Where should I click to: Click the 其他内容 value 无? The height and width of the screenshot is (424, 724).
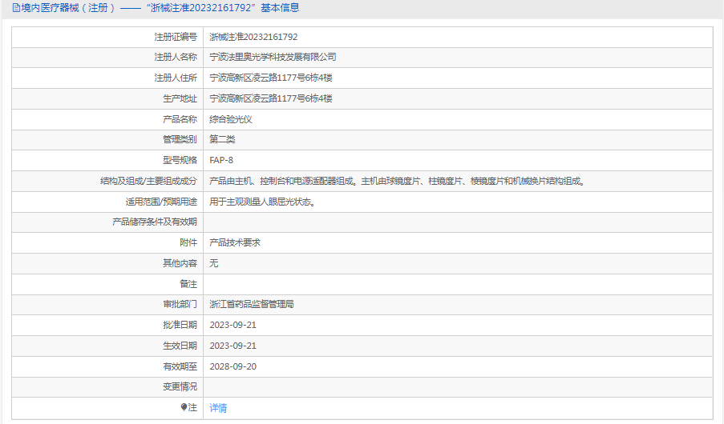[214, 263]
